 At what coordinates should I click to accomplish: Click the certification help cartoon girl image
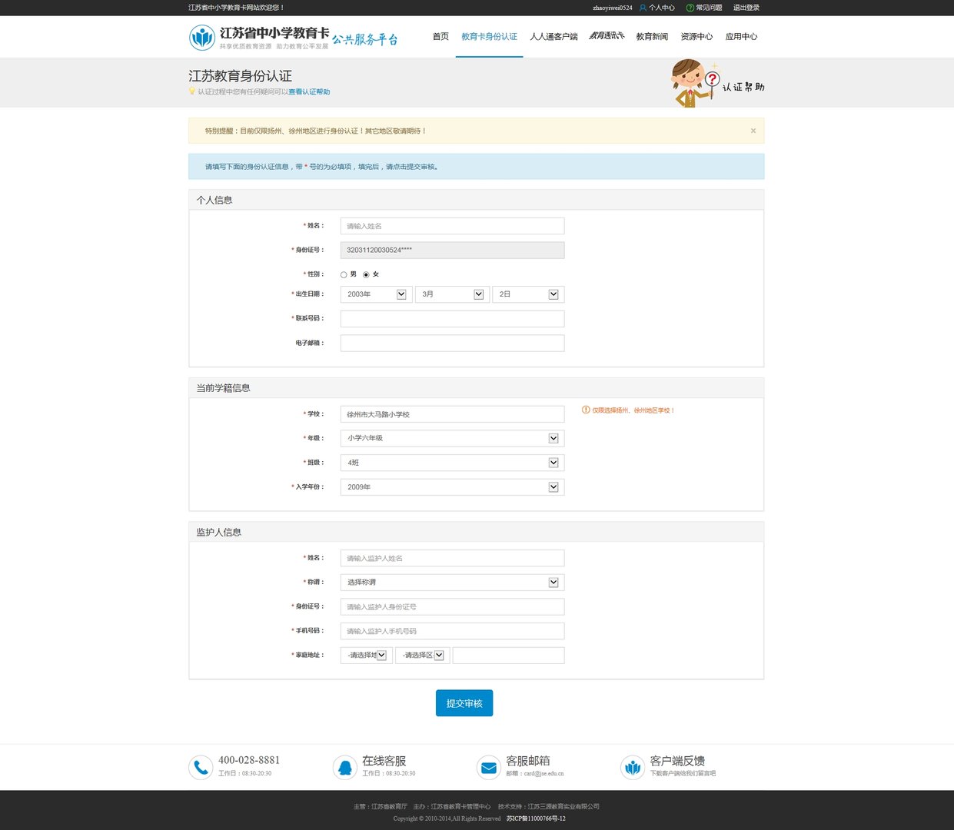pyautogui.click(x=695, y=83)
